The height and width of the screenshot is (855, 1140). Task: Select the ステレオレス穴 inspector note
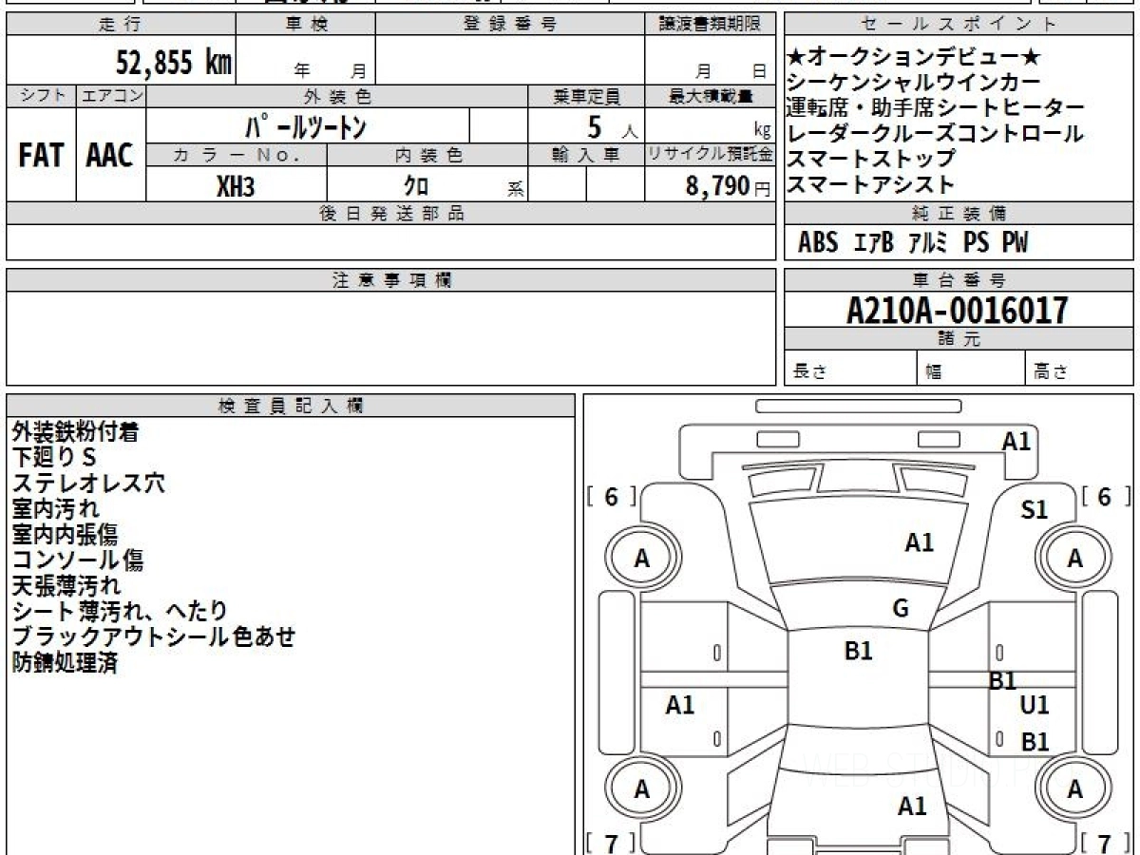pos(88,484)
